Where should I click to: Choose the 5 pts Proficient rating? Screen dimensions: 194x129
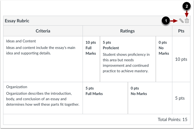[x=128, y=59]
